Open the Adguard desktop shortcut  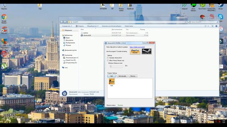click(x=184, y=6)
